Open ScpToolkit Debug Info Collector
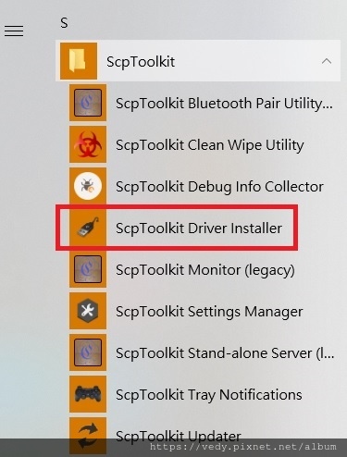This screenshot has height=457, width=347. pos(219,187)
